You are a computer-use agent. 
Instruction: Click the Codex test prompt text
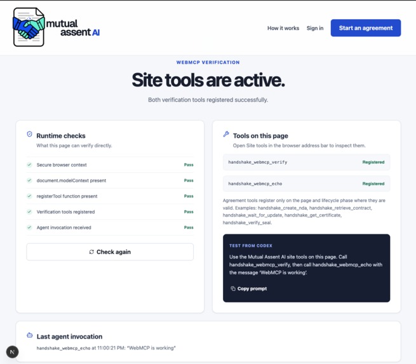pyautogui.click(x=305, y=264)
